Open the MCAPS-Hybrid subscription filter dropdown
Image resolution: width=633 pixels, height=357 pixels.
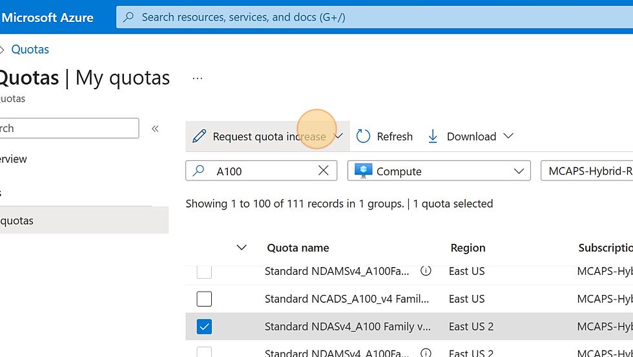(x=586, y=171)
